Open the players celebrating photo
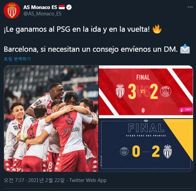 [x=51, y=118]
